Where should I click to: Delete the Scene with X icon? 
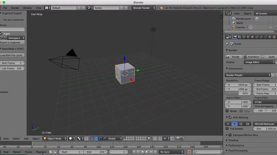(126, 8)
